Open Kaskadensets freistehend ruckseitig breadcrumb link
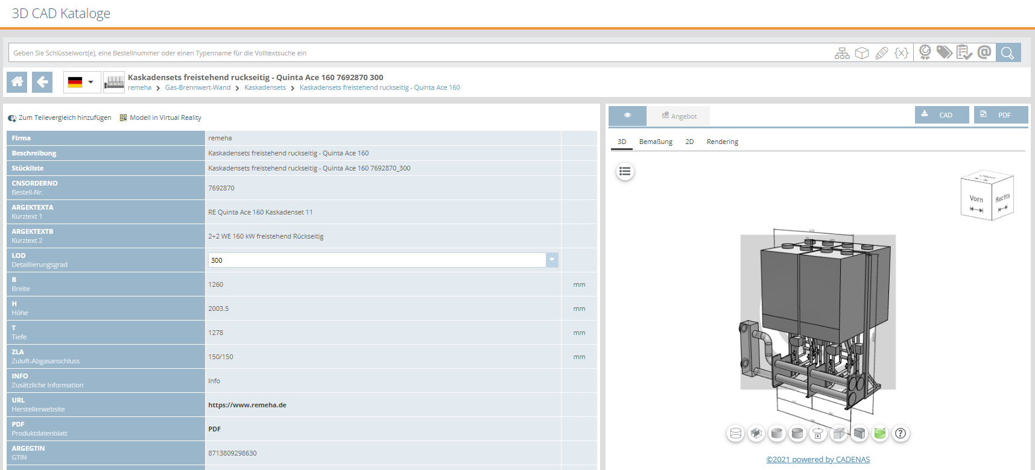Viewport: 1035px width, 470px height. tap(380, 87)
